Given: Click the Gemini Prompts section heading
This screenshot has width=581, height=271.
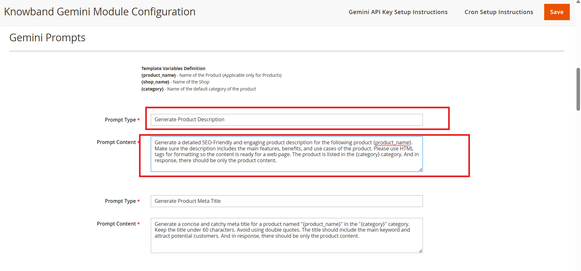Looking at the screenshot, I should 47,38.
